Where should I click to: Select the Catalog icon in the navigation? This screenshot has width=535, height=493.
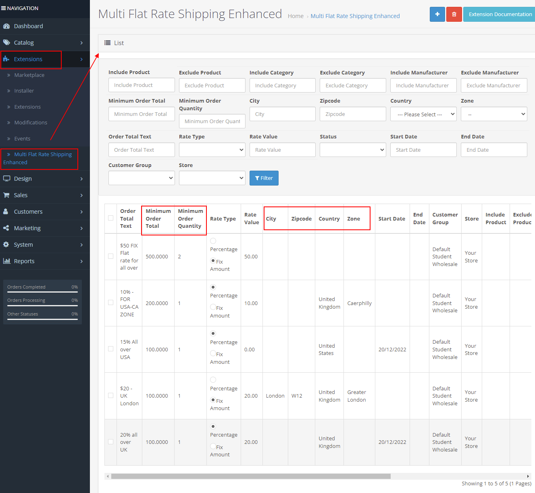click(x=6, y=42)
